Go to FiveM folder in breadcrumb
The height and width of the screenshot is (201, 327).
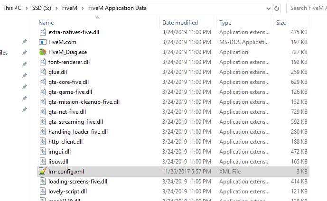(70, 8)
